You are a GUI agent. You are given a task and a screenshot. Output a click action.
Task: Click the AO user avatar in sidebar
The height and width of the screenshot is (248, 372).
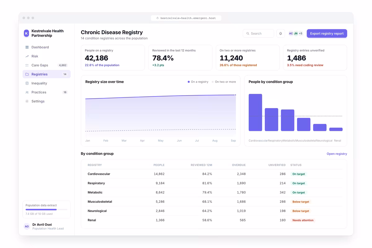click(27, 226)
